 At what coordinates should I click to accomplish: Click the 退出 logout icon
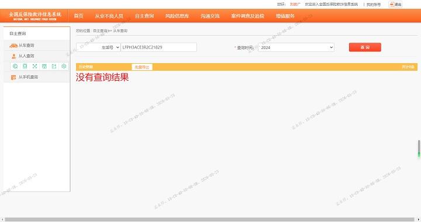pyautogui.click(x=392, y=4)
